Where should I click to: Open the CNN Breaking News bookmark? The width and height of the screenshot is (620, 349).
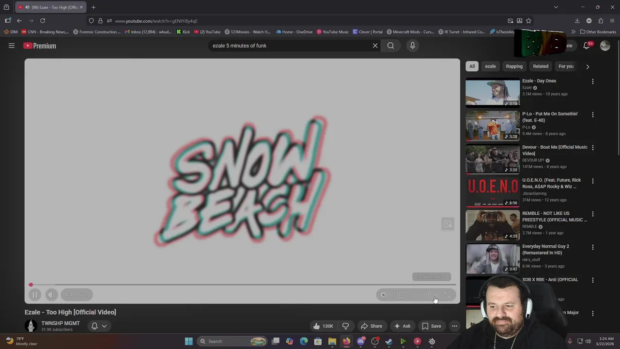point(45,32)
